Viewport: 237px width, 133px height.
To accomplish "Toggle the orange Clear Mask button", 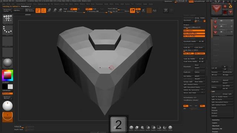I will [188, 53].
